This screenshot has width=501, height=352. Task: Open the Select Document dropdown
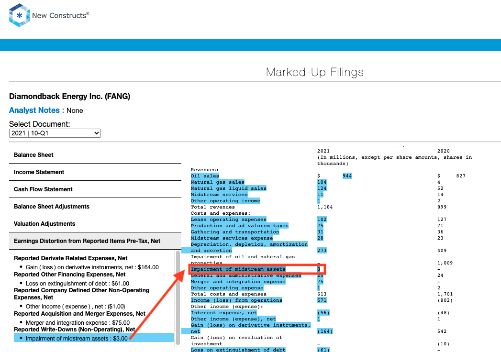coord(55,133)
